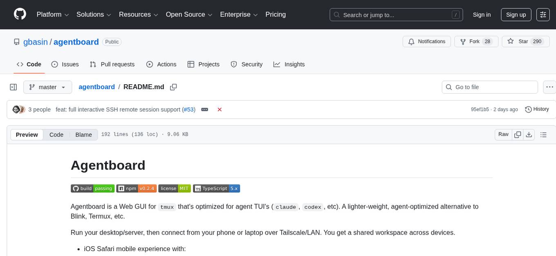Open the README outline headings list

coord(544,134)
